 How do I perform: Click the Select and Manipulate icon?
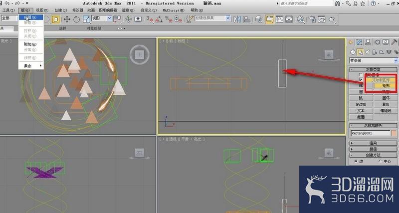pos(128,19)
